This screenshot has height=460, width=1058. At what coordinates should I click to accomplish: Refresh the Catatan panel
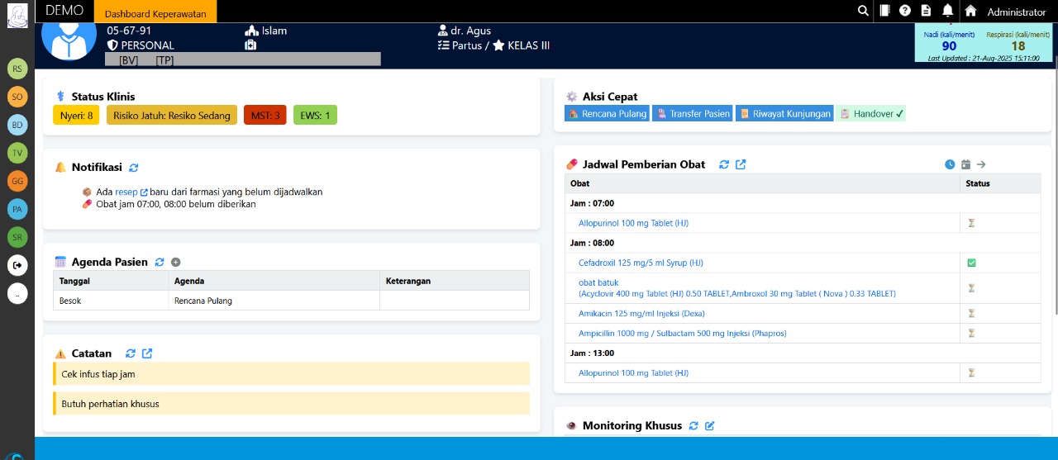click(x=131, y=353)
